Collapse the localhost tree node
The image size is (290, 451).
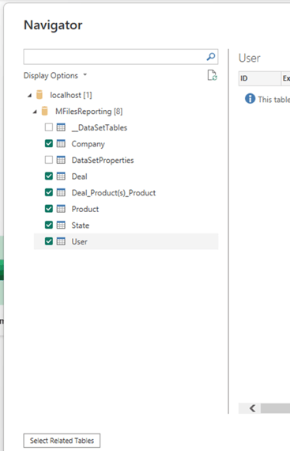click(x=29, y=95)
